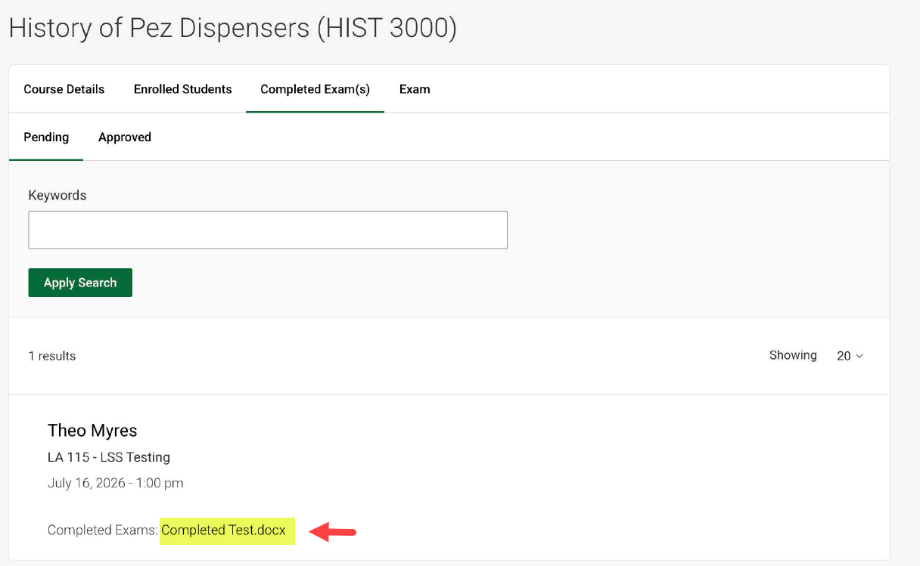Open the Showing 20 results dropdown
920x566 pixels.
coord(850,356)
